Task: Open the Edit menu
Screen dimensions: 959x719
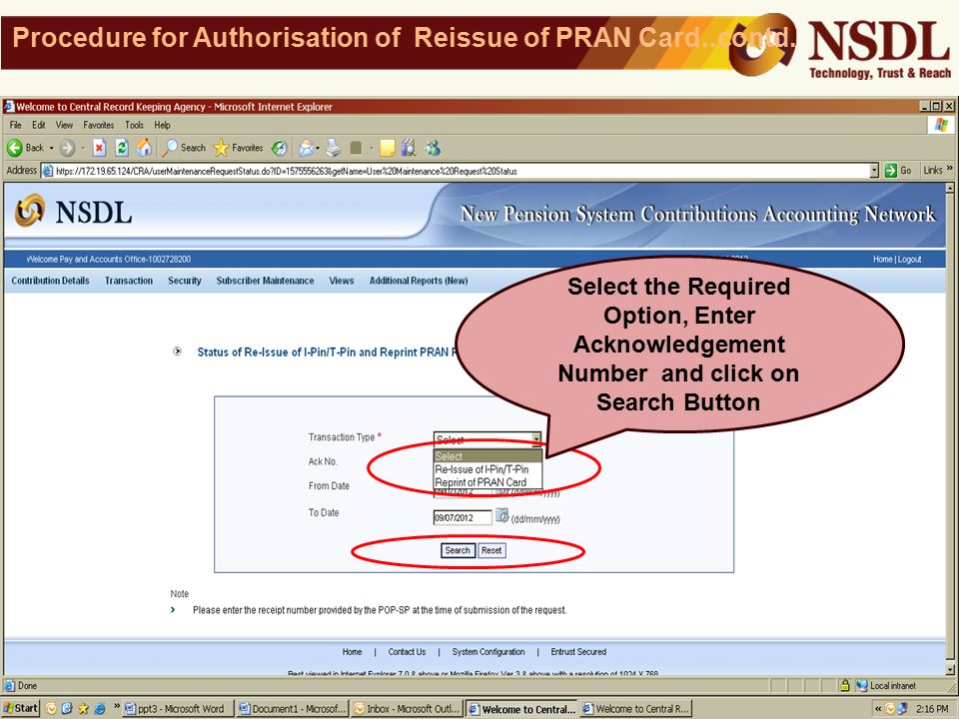Action: (39, 125)
